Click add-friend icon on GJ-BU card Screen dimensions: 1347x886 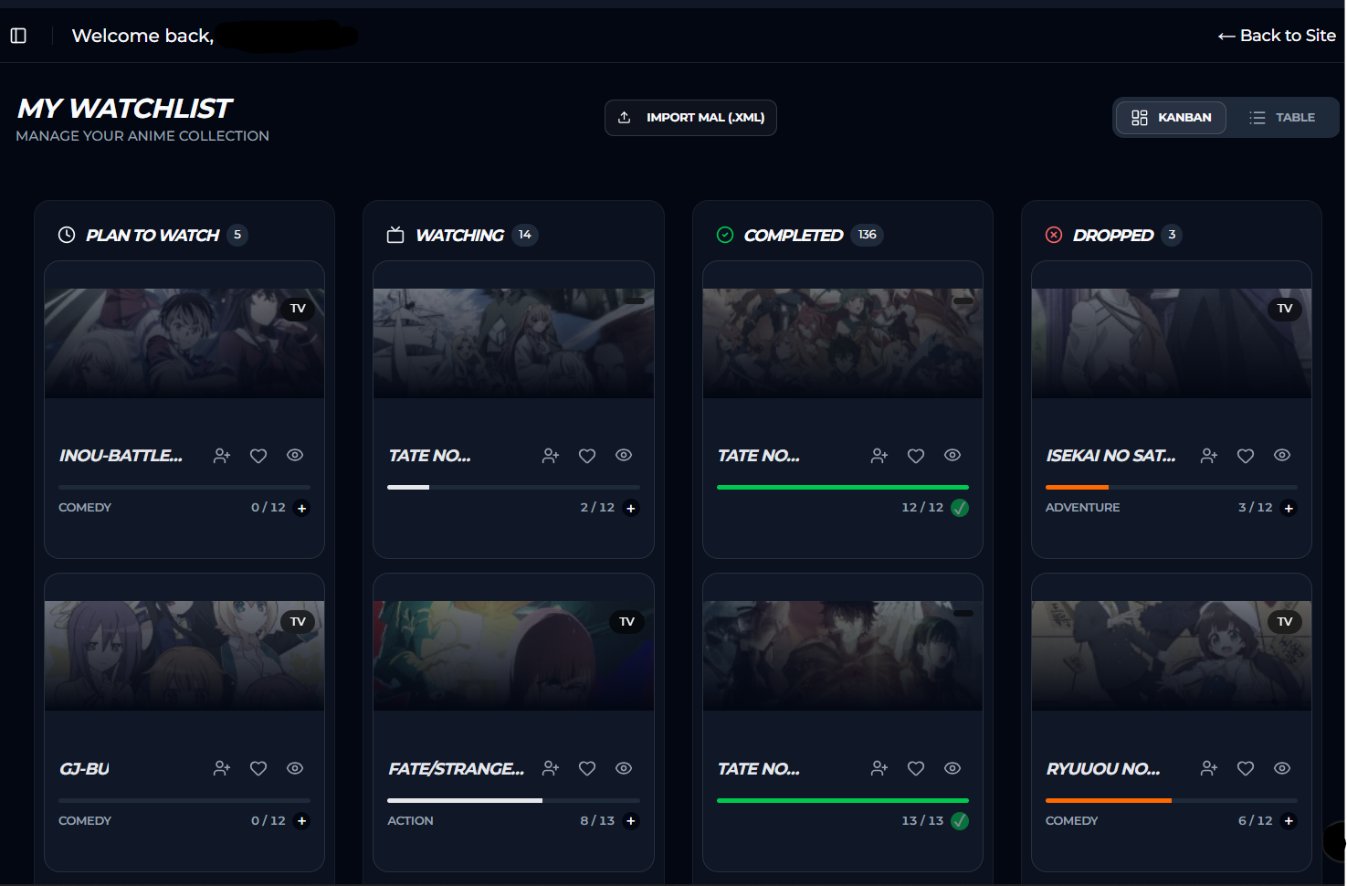[x=222, y=769]
